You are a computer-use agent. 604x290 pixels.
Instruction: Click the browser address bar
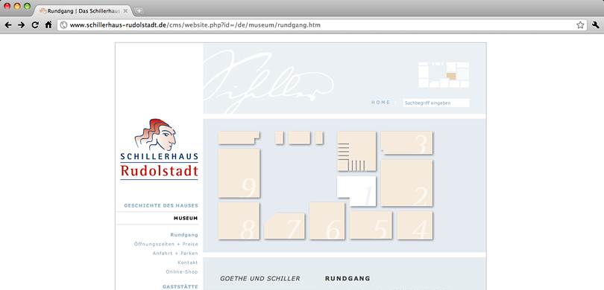coord(316,25)
